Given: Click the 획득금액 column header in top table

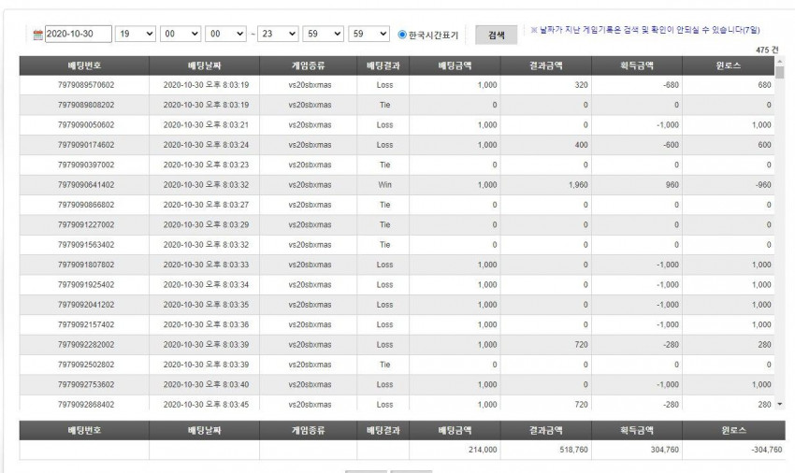Looking at the screenshot, I should click(637, 66).
